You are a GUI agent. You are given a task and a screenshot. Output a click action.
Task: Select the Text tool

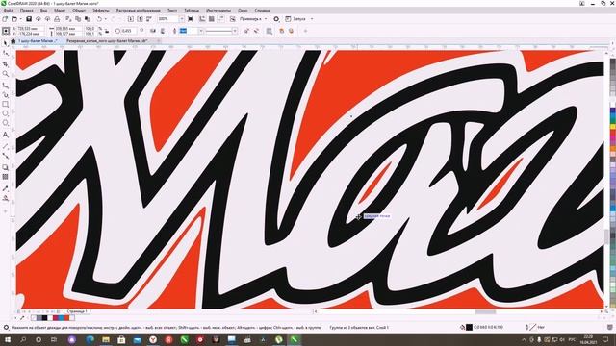click(x=5, y=135)
